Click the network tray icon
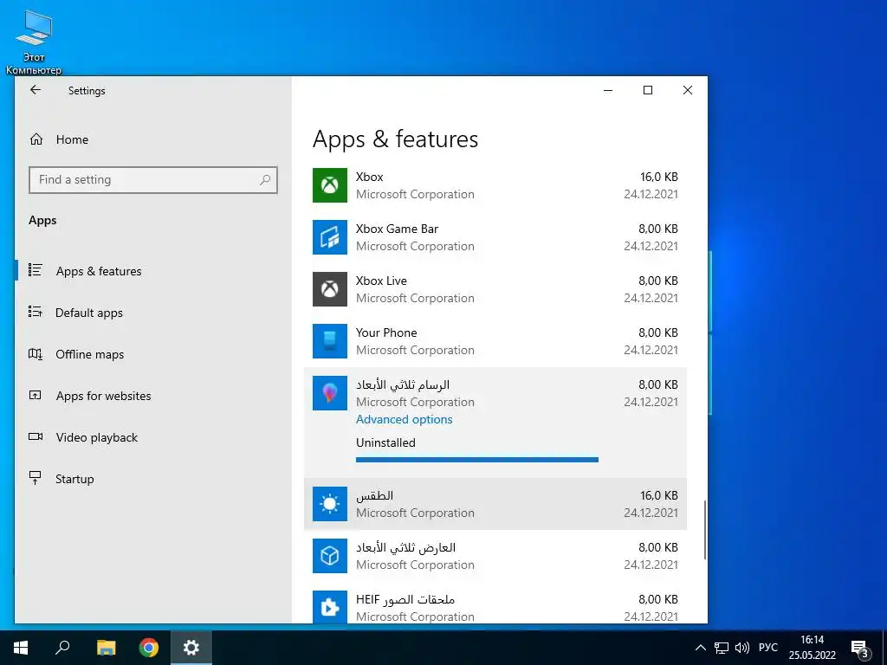Viewport: 887px width, 665px height. coord(722,648)
